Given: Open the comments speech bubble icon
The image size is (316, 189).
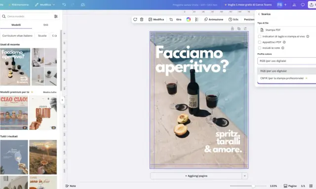Looking at the screenshot, I should point(303,4).
